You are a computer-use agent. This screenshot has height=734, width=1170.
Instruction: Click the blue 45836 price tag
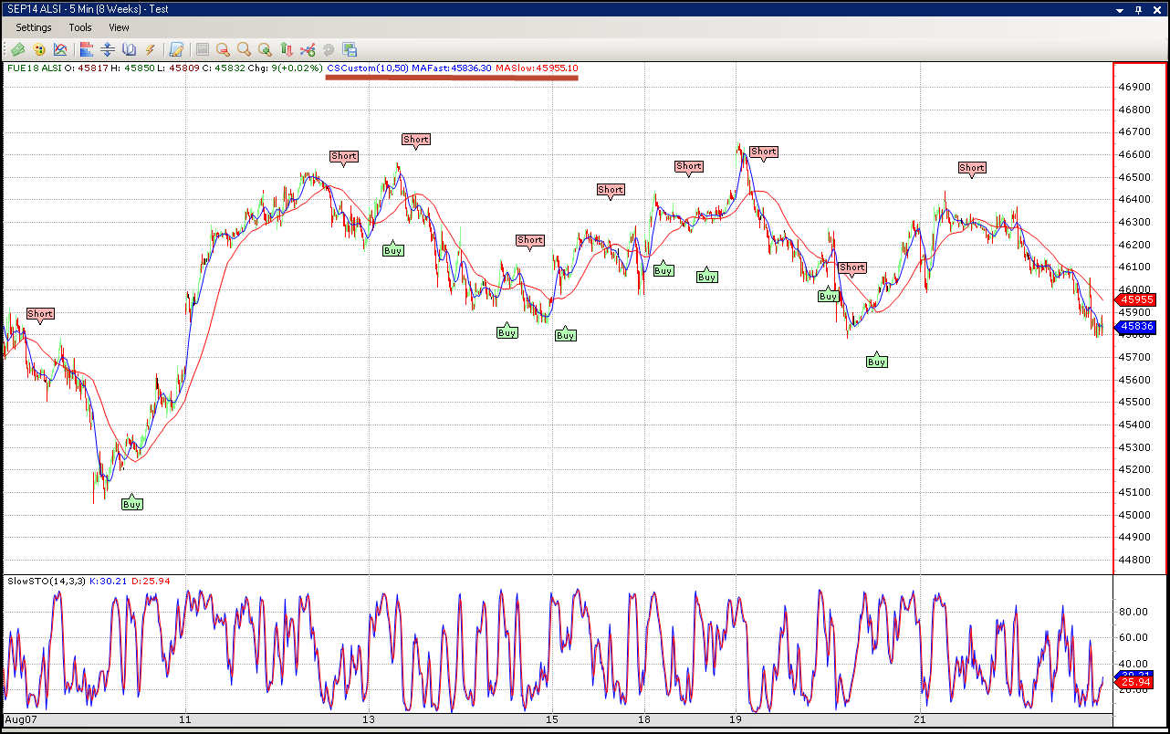point(1137,326)
